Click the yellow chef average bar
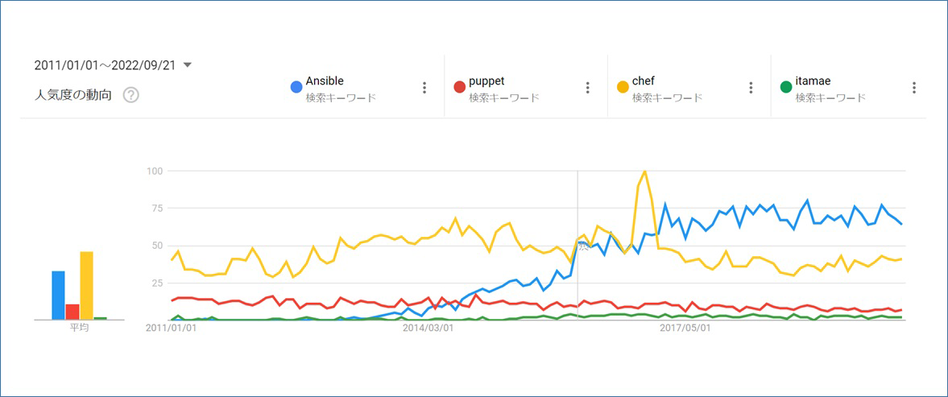Viewport: 948px width, 397px height. pyautogui.click(x=86, y=285)
